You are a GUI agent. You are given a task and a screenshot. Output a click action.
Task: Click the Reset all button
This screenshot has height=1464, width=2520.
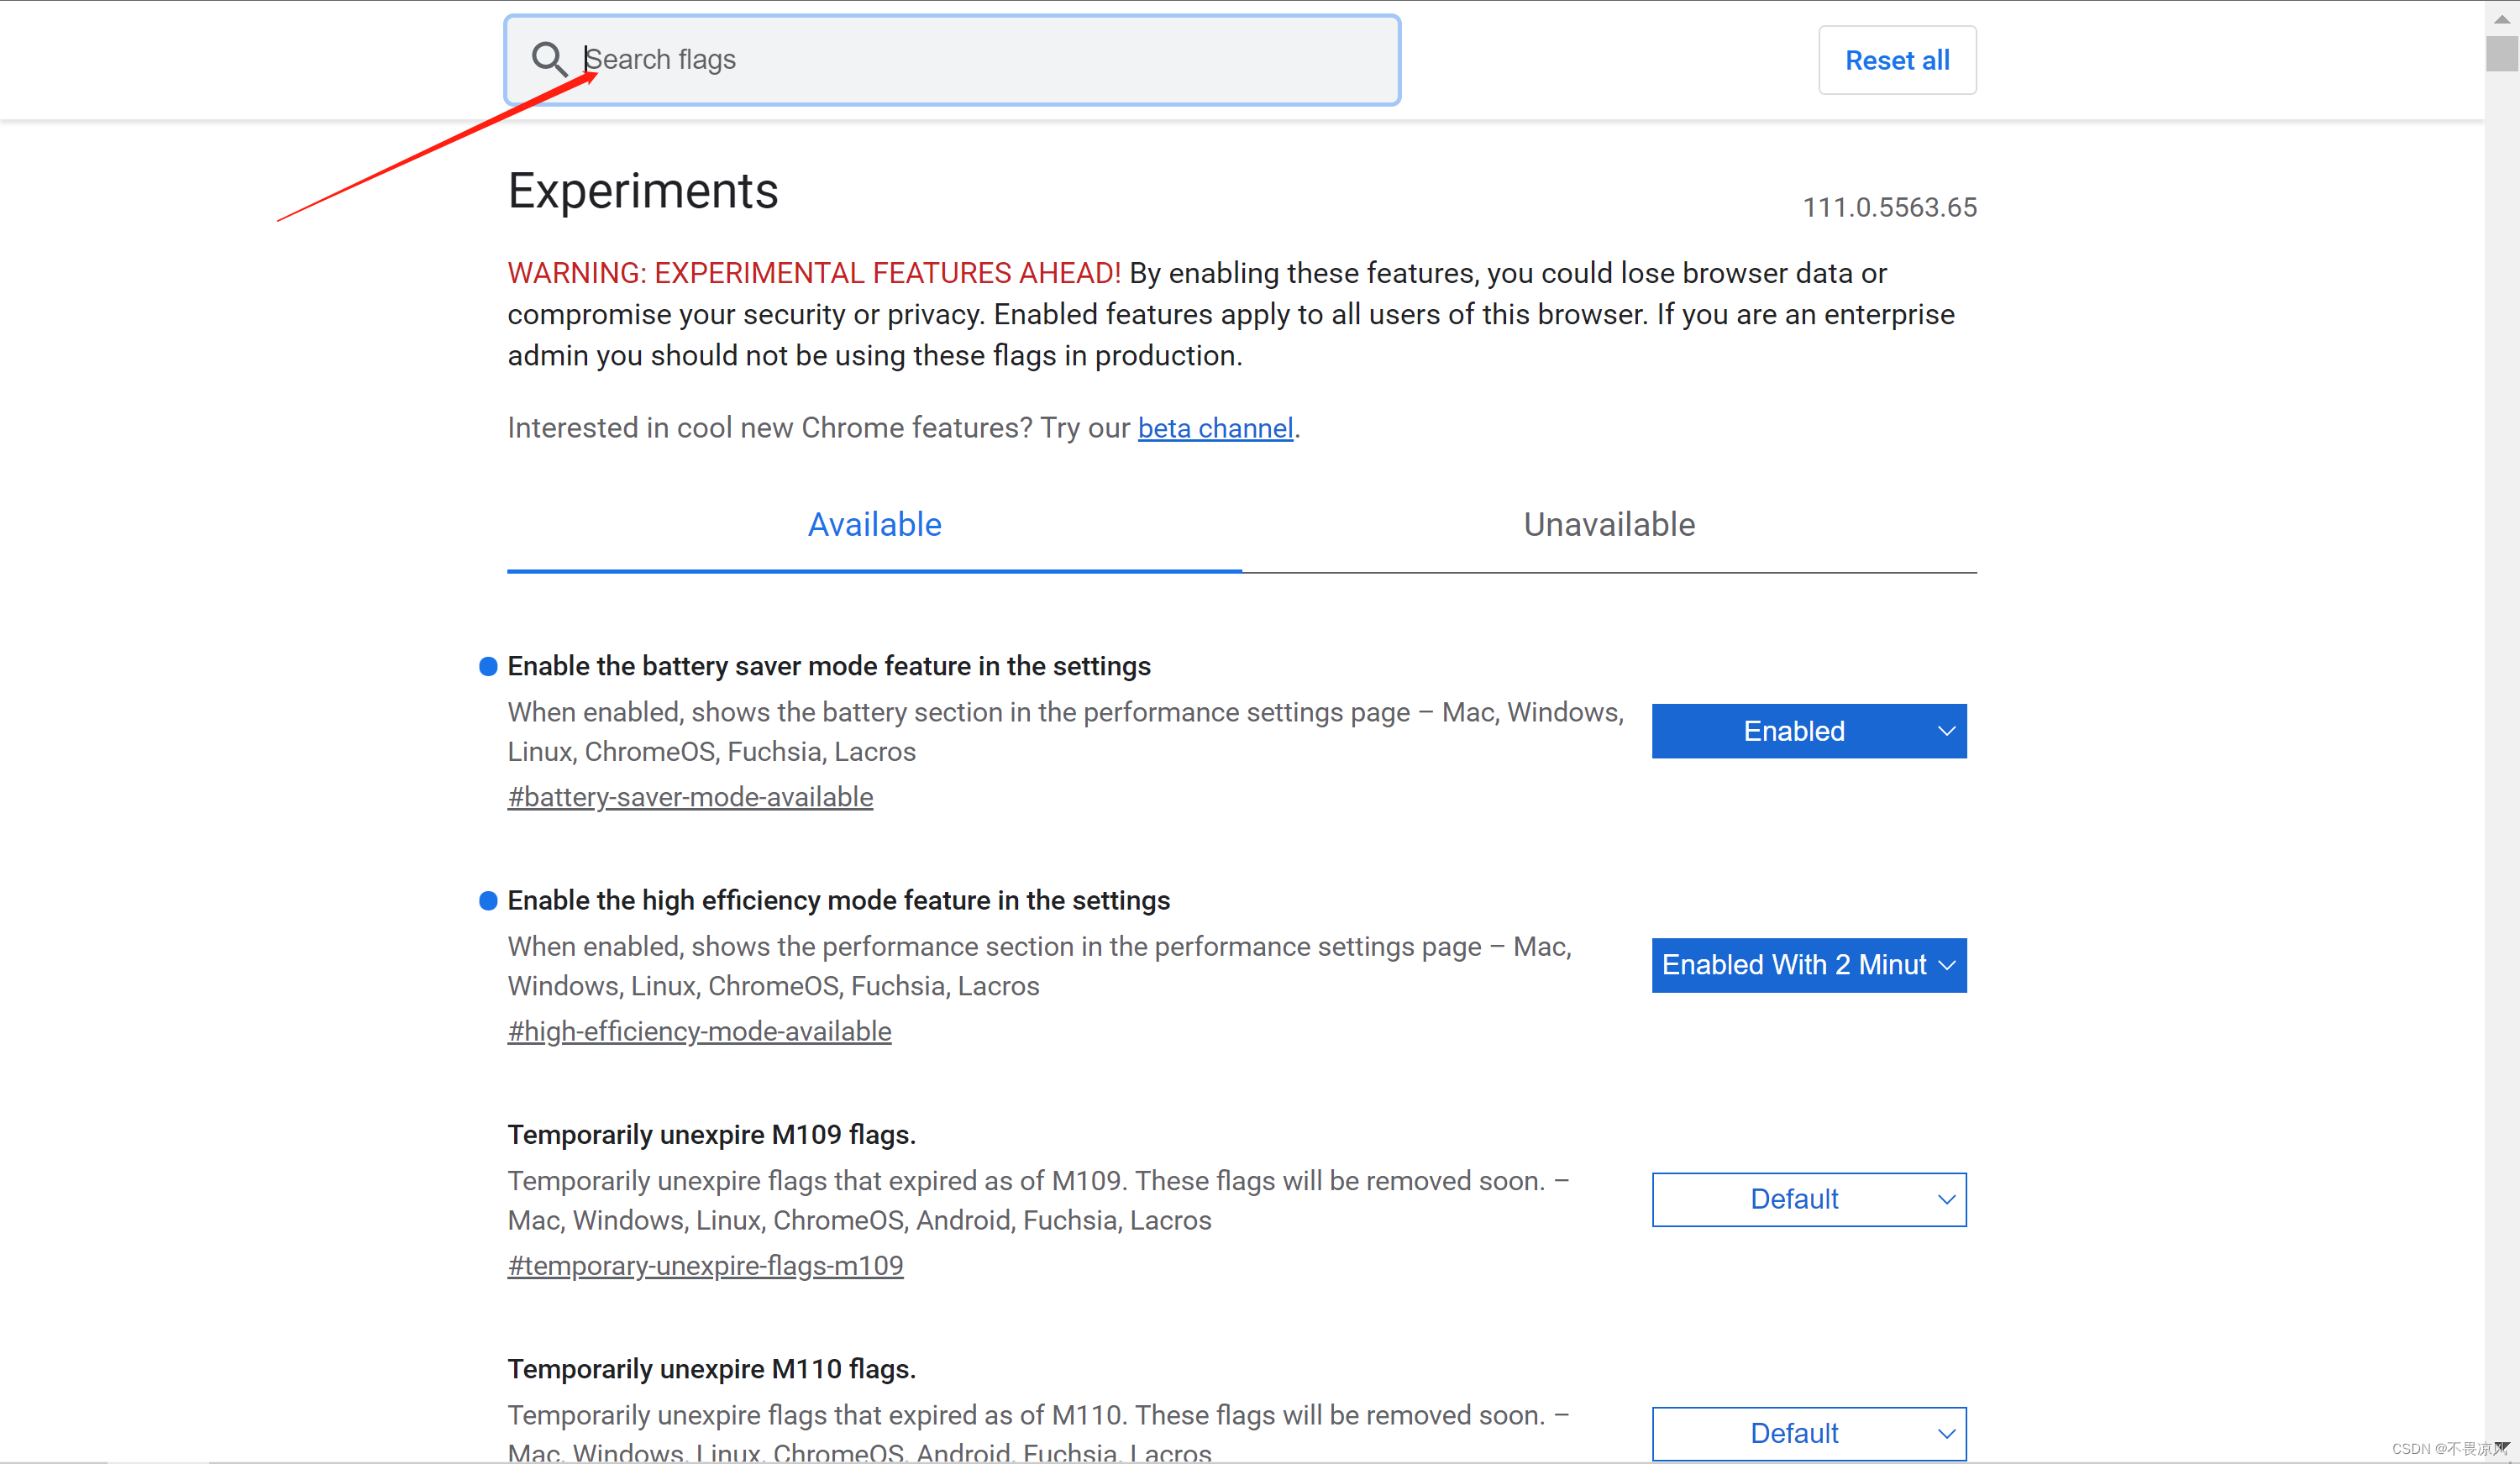1897,60
